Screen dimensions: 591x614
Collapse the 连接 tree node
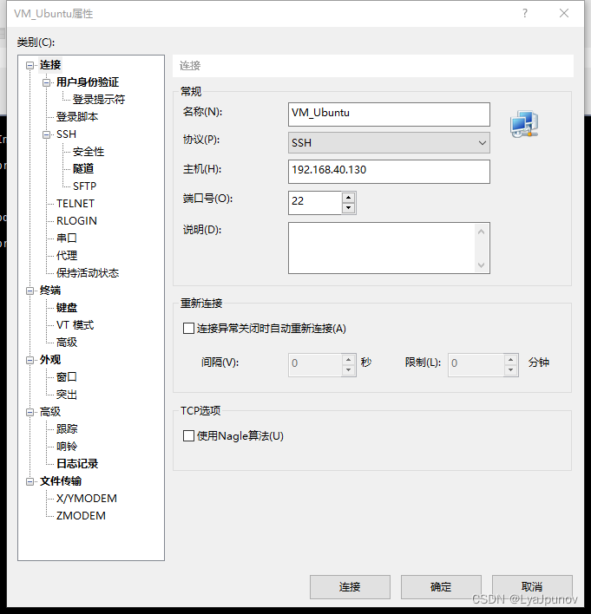(30, 65)
